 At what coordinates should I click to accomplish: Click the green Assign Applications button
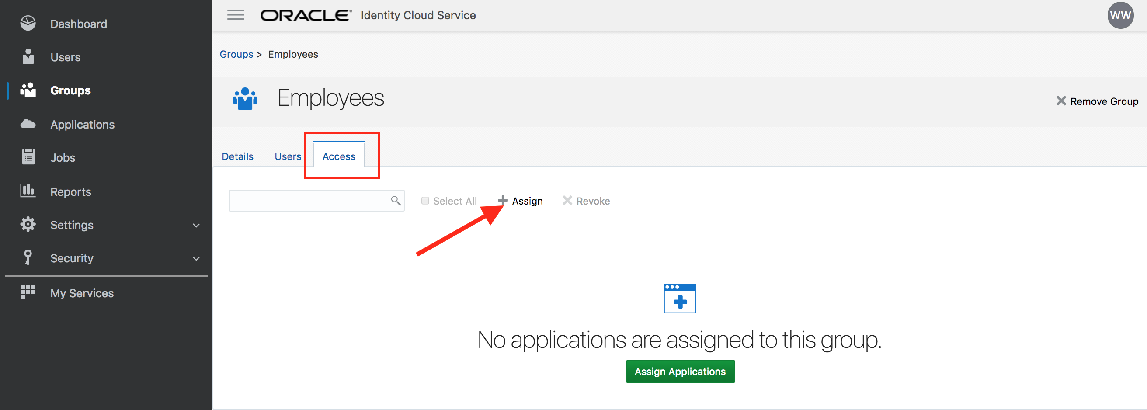point(680,371)
